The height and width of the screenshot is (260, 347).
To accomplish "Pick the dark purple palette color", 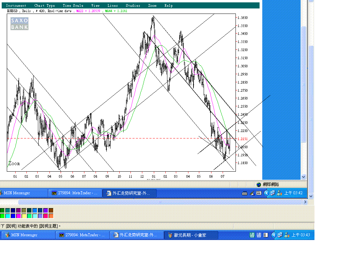I will pyautogui.click(x=19, y=210).
